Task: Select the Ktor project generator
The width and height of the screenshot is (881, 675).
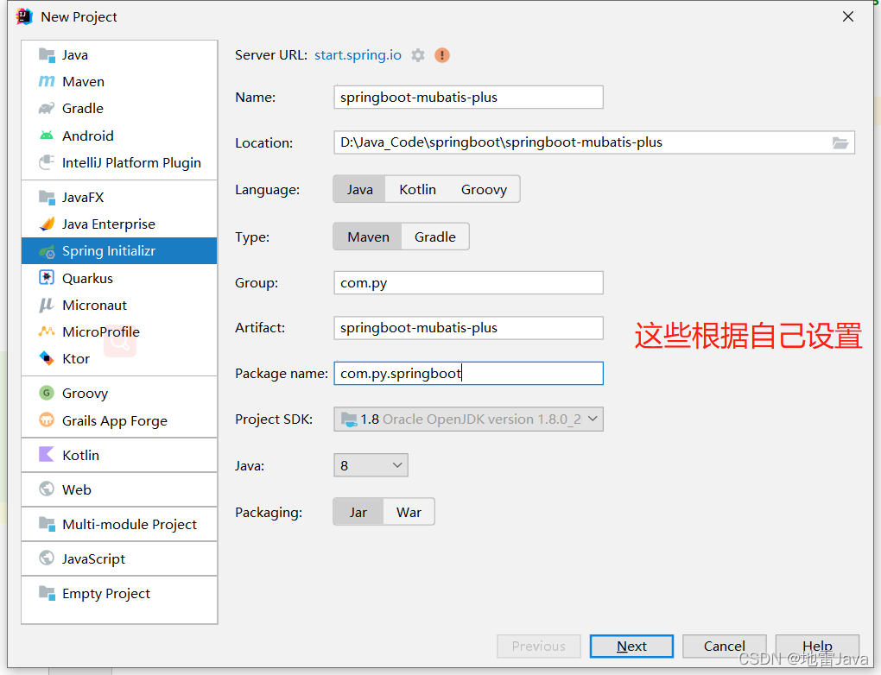Action: click(x=76, y=358)
